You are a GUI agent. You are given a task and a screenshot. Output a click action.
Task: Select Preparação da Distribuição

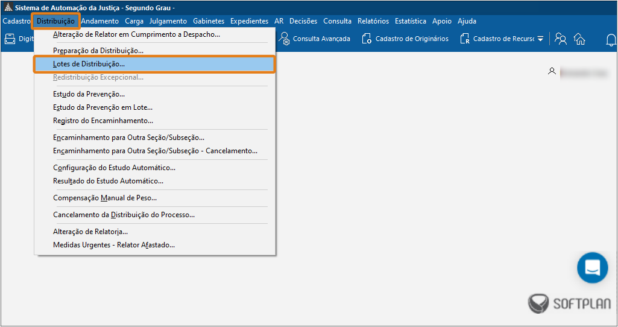click(x=155, y=51)
